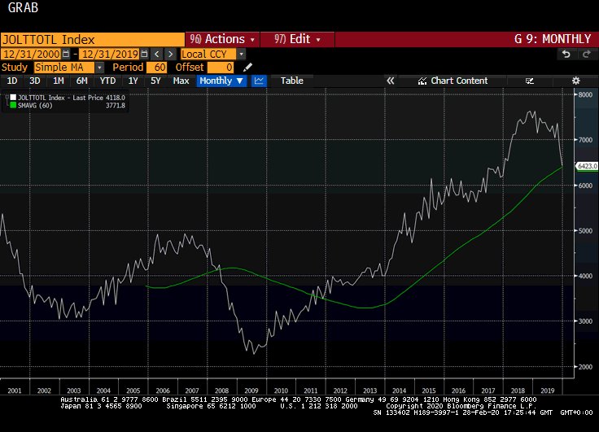This screenshot has width=599, height=432.
Task: Open the Actions dropdown menu
Action: click(223, 39)
